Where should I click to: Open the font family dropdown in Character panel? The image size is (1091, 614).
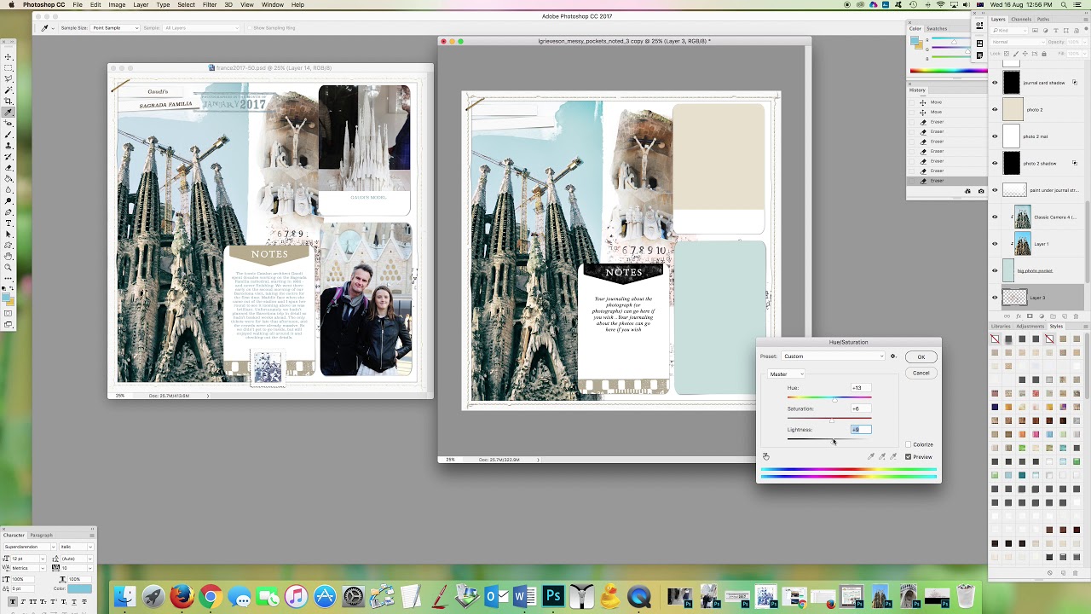point(29,547)
